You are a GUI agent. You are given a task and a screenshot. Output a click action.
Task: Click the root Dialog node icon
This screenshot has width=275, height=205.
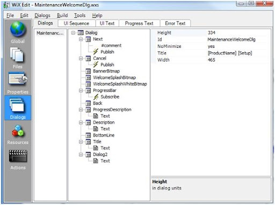coord(81,33)
